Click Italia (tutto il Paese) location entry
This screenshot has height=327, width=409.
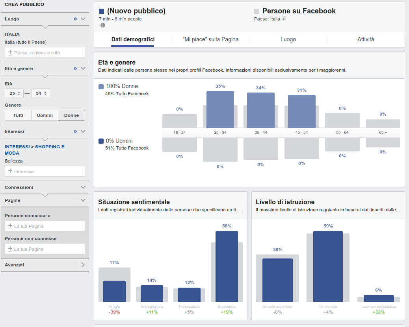[x=26, y=42]
